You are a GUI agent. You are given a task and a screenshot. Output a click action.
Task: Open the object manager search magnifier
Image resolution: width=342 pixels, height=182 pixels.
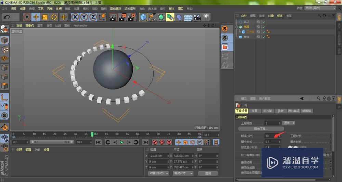tap(319, 16)
